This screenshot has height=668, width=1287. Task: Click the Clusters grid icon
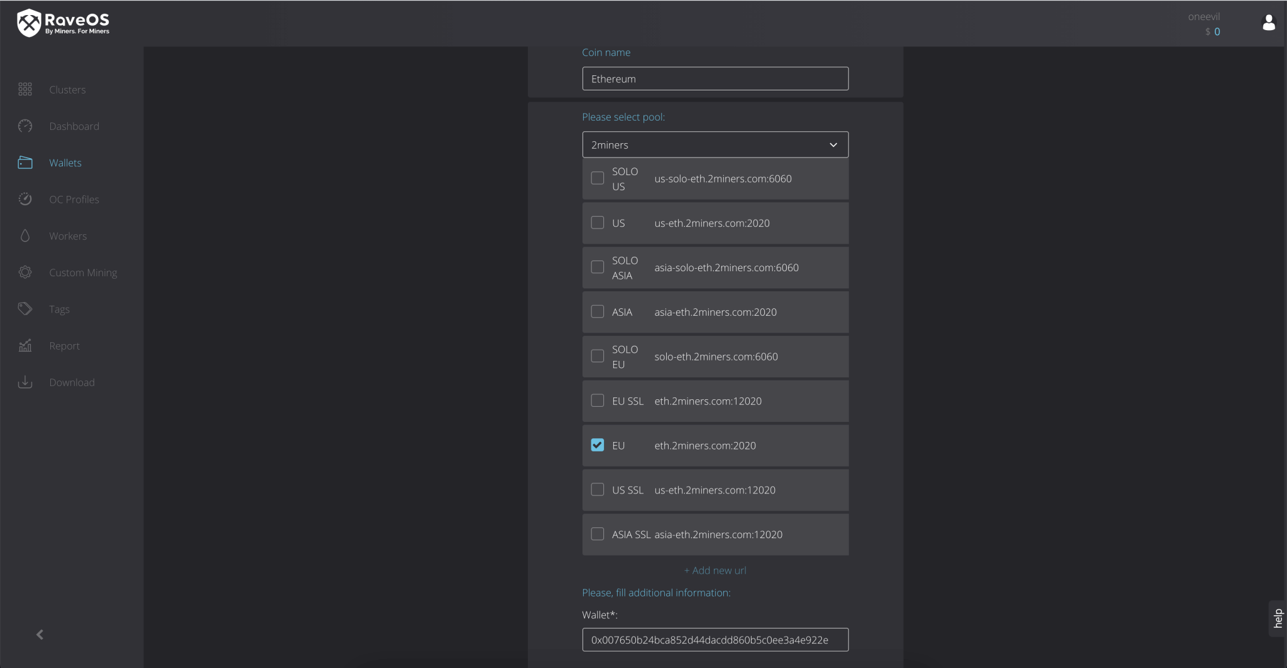(25, 89)
